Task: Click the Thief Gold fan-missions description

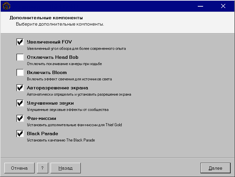Action: coord(74,125)
